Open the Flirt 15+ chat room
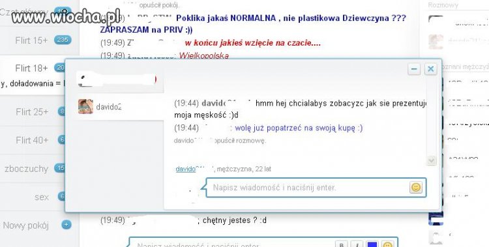Screen dimensions: 489x247 pos(31,40)
